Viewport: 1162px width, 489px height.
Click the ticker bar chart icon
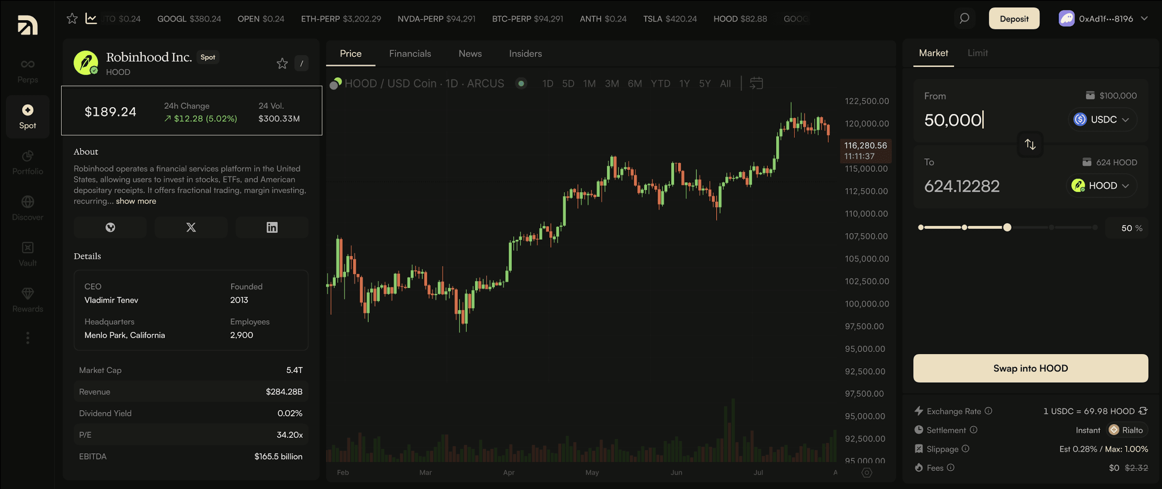pos(91,19)
